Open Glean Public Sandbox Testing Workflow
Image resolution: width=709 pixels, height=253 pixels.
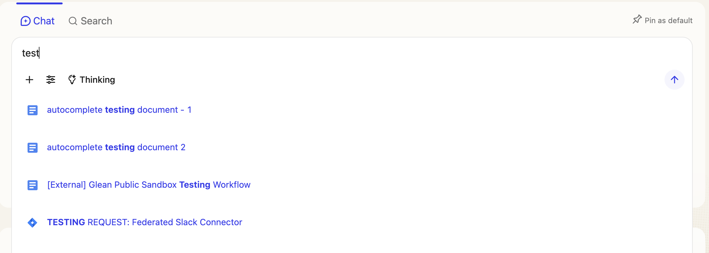pos(149,185)
